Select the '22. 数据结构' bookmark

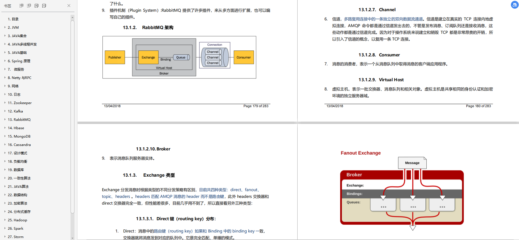tap(18, 195)
